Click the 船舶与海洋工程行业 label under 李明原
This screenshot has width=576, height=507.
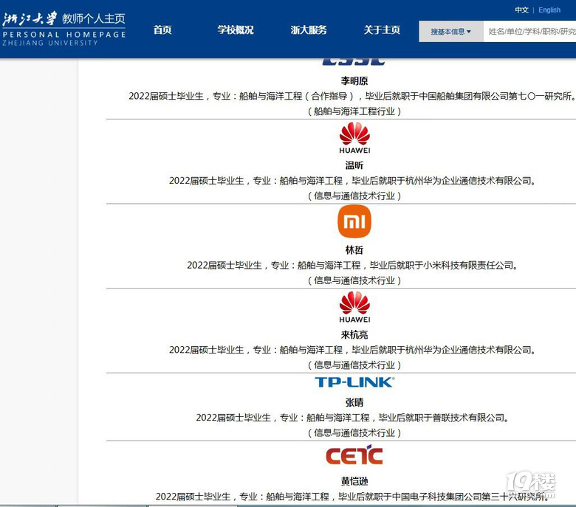(354, 111)
